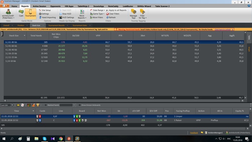
Task: Click the help icon at top right
Action: (x=249, y=6)
